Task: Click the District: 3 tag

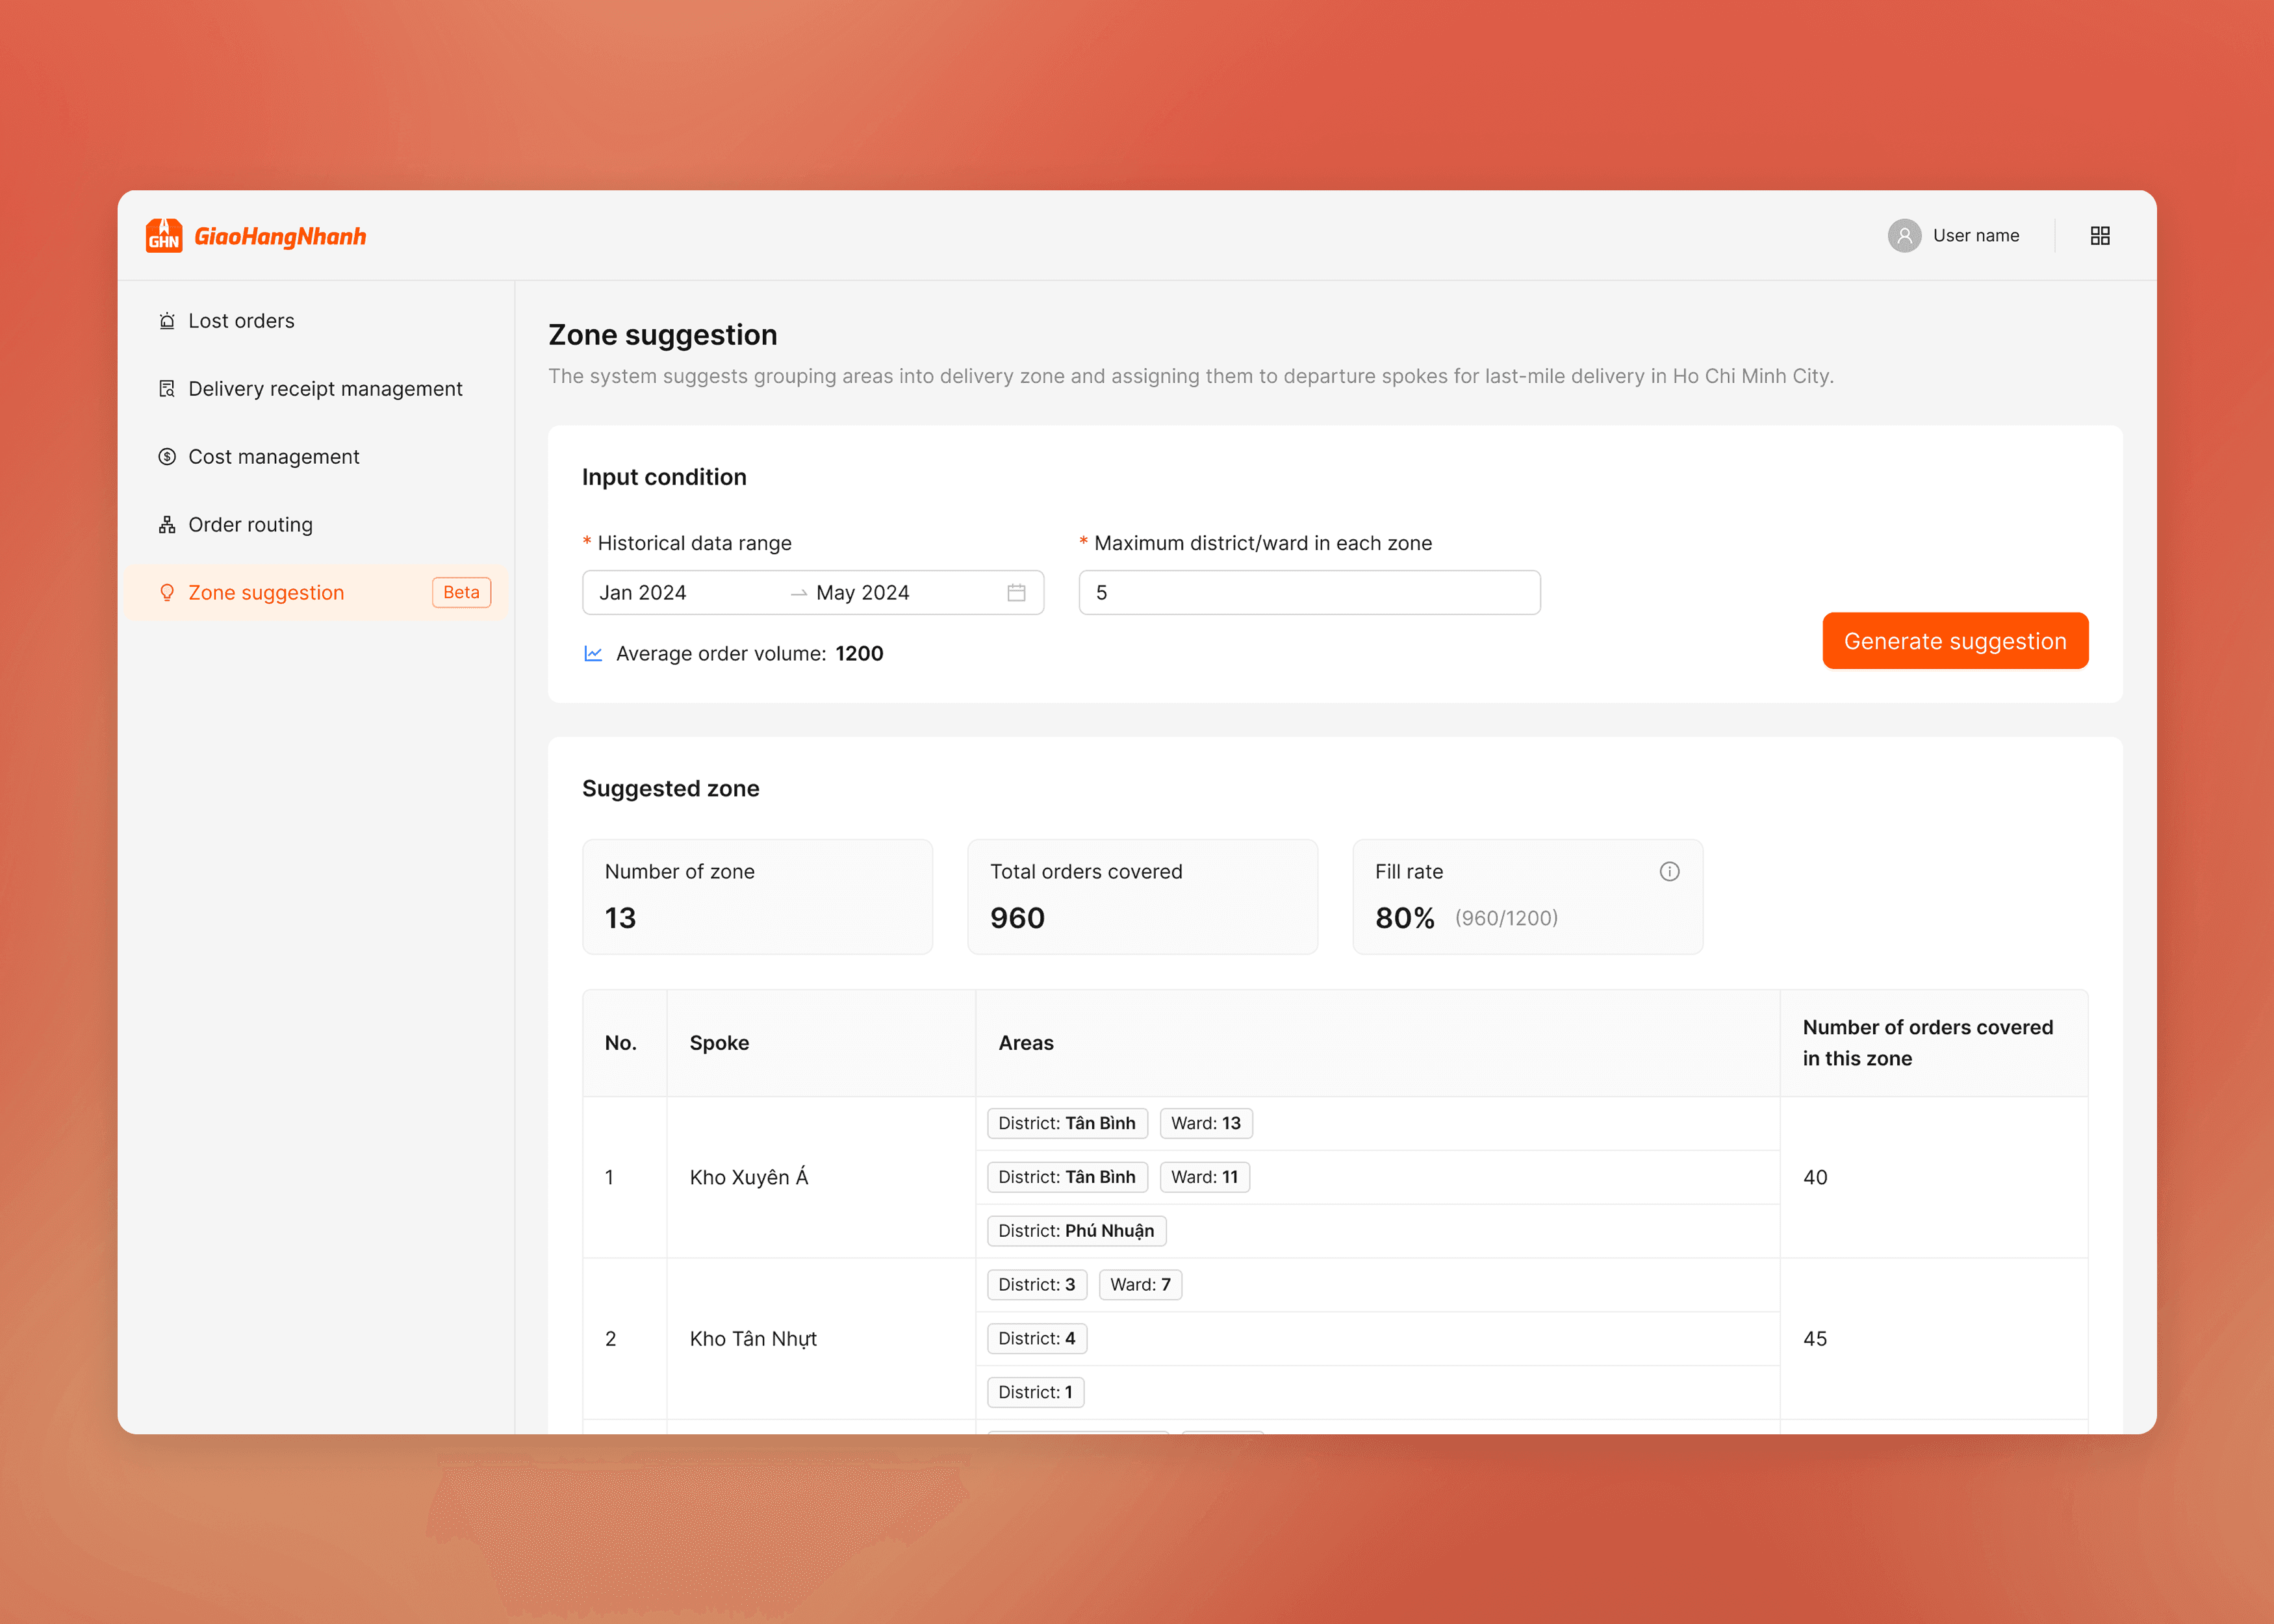Action: (x=1037, y=1285)
